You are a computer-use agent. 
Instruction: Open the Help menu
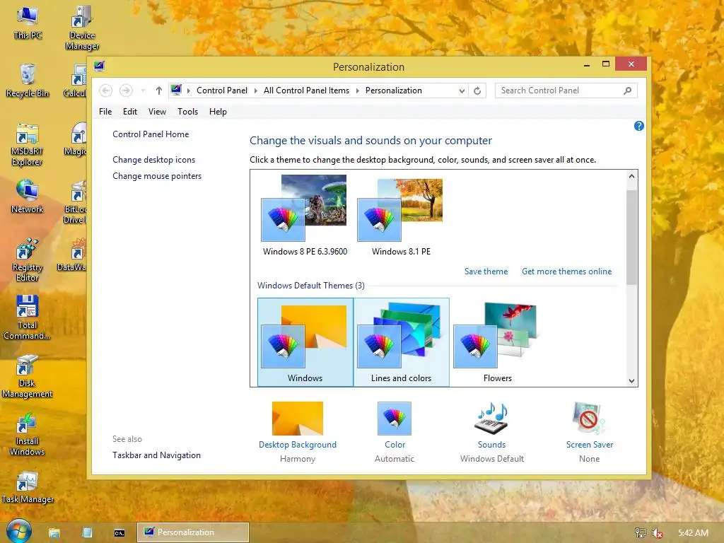click(x=218, y=112)
